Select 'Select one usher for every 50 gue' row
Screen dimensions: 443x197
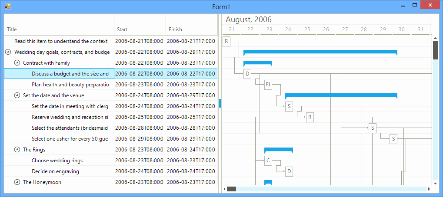pyautogui.click(x=111, y=139)
